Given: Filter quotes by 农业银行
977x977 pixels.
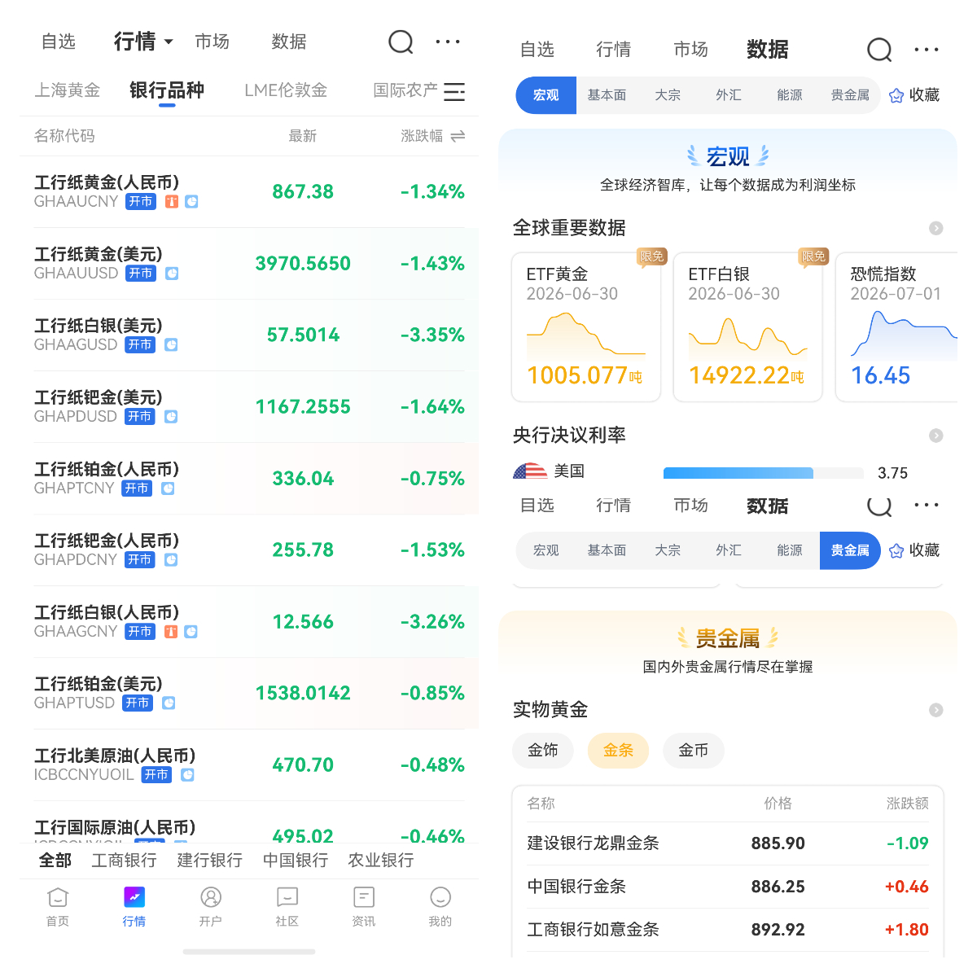Looking at the screenshot, I should (381, 861).
